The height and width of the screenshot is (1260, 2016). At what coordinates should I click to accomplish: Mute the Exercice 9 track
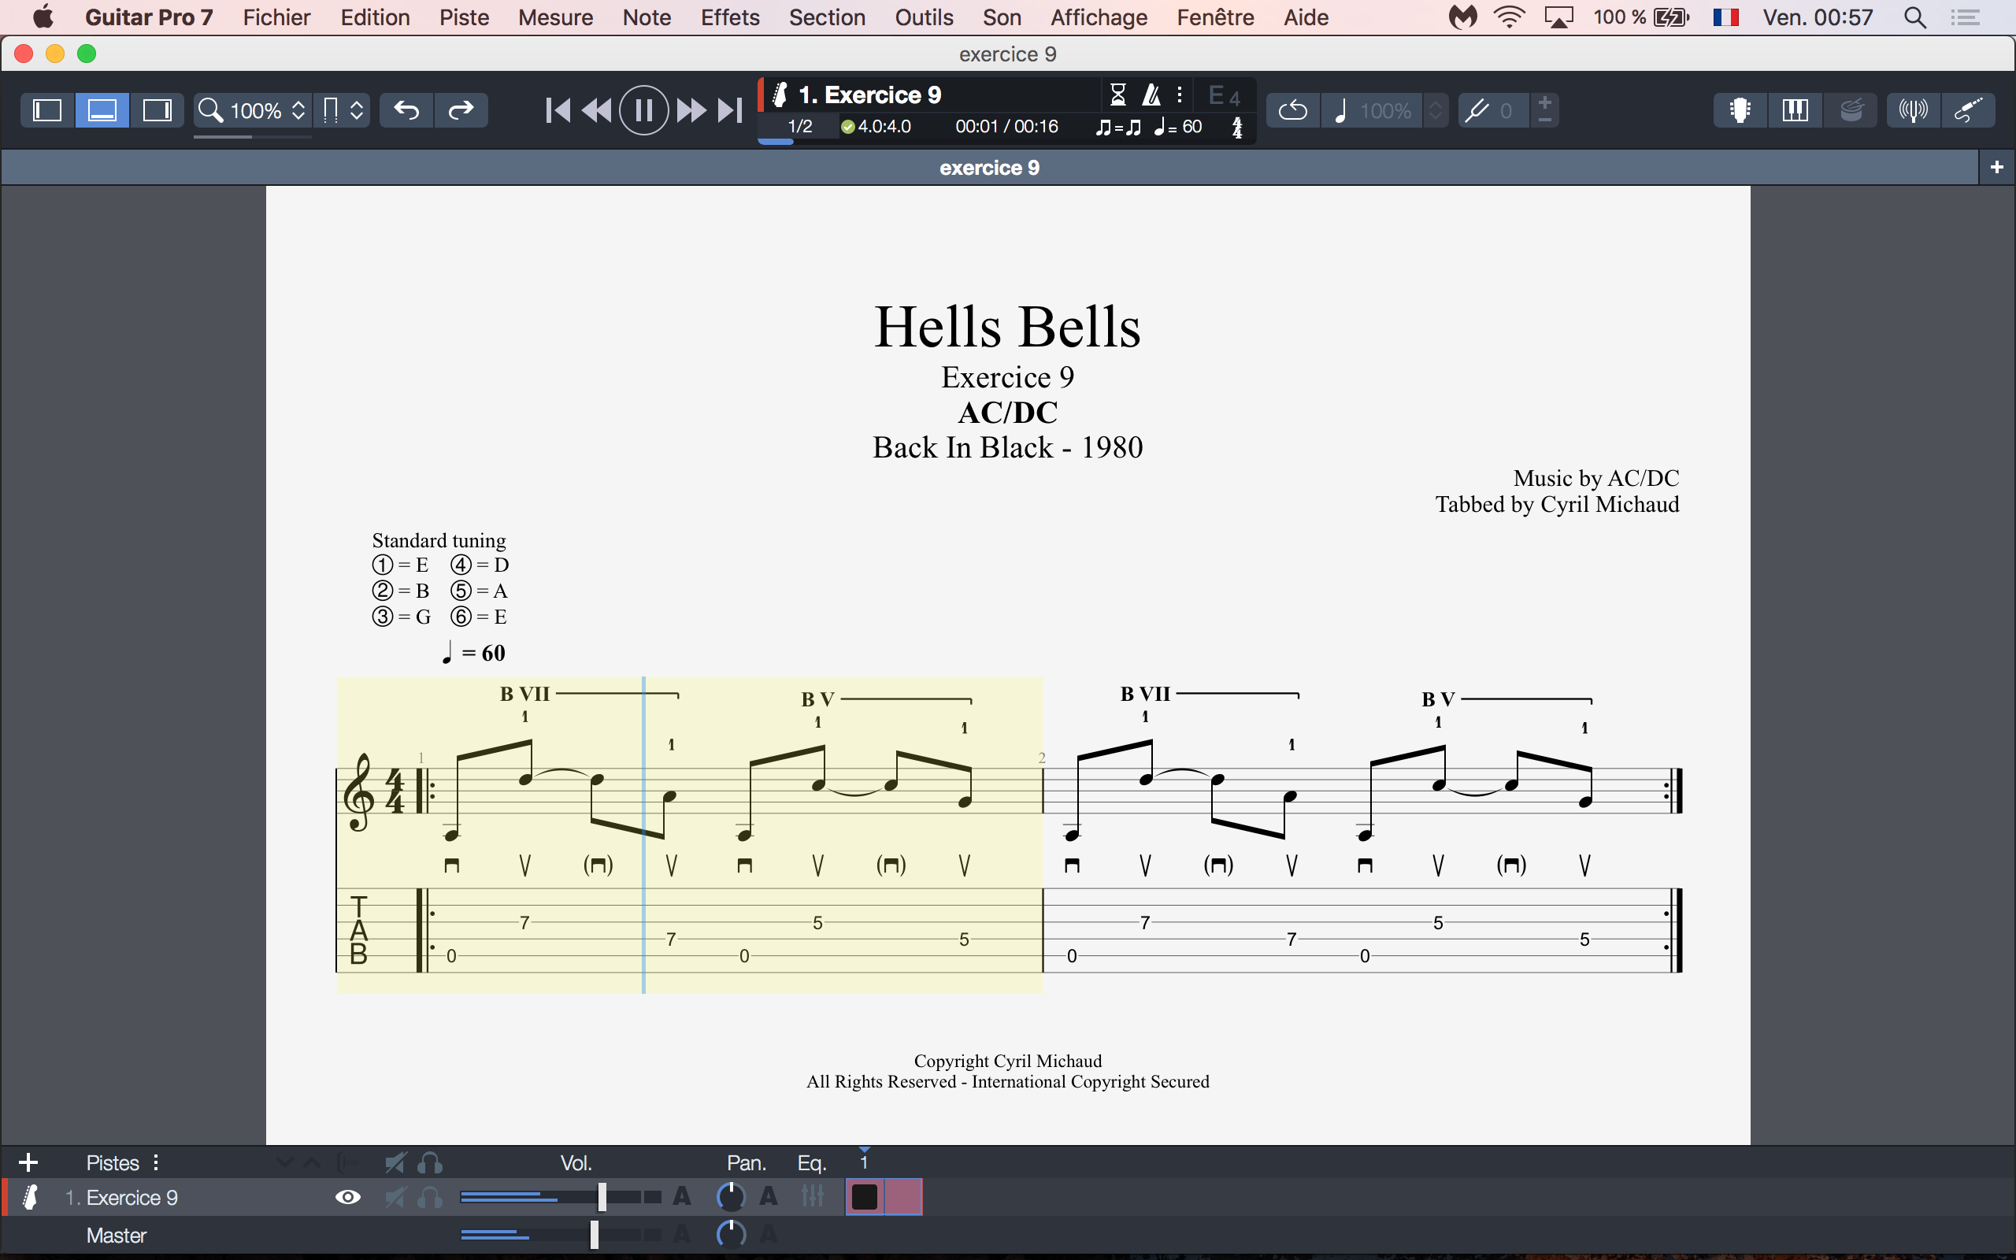[x=395, y=1198]
